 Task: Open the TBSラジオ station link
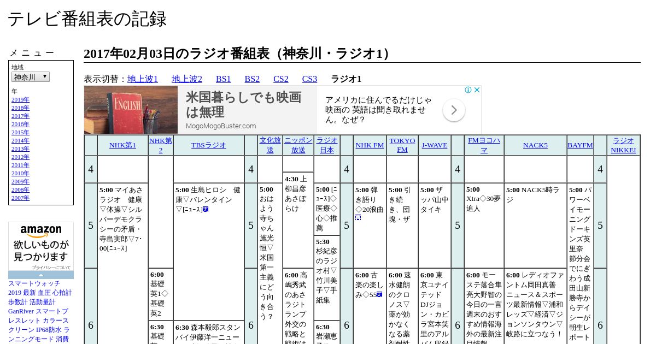[x=209, y=145]
